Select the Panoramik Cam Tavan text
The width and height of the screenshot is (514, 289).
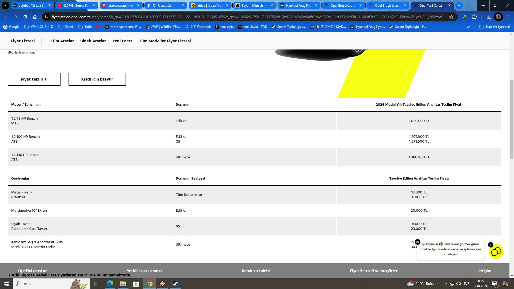29,229
